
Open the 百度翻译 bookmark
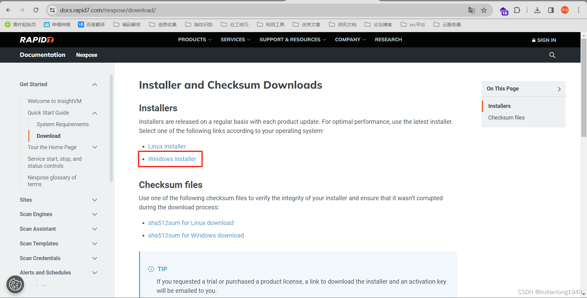click(x=91, y=24)
